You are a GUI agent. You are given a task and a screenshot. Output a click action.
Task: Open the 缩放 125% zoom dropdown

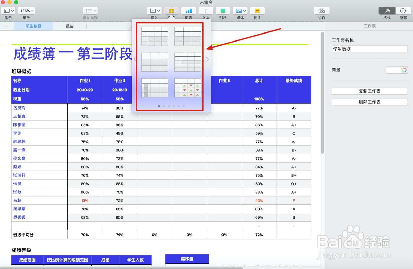[x=26, y=11]
